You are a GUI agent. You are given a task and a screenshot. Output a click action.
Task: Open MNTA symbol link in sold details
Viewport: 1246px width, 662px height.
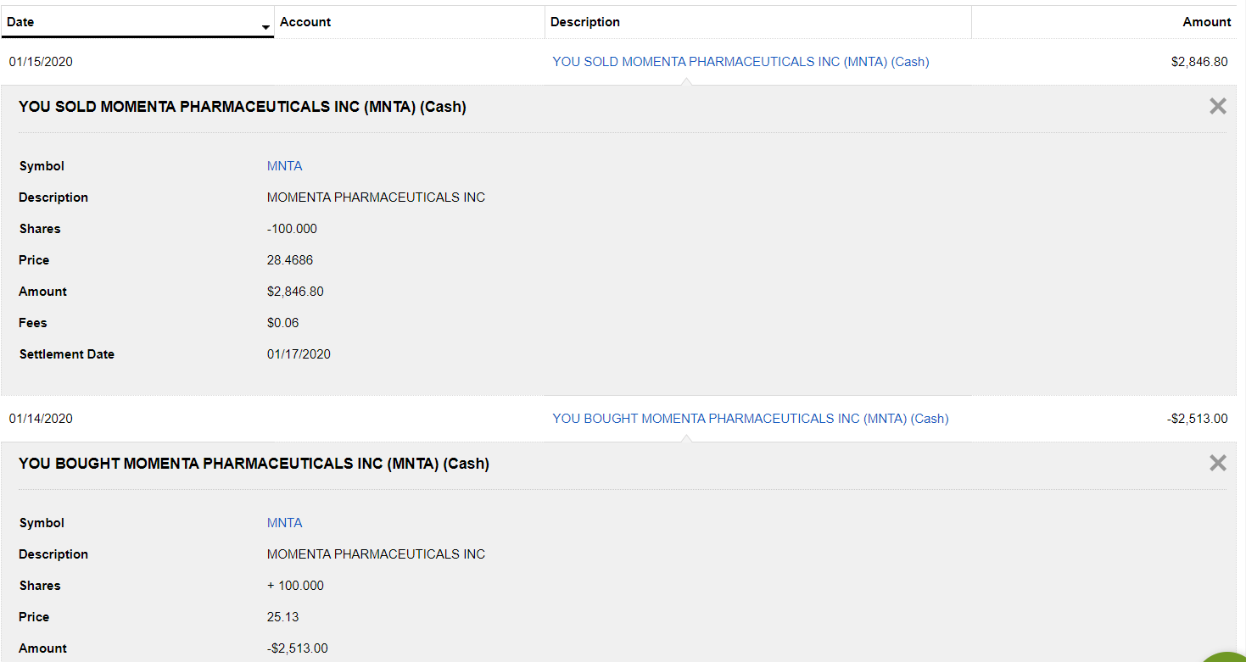[284, 166]
